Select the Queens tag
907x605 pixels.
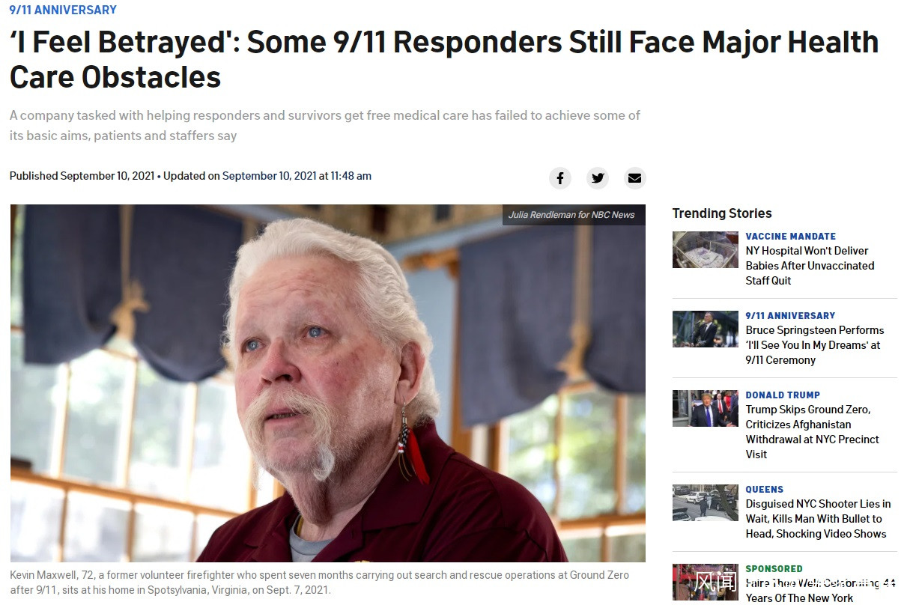(764, 489)
